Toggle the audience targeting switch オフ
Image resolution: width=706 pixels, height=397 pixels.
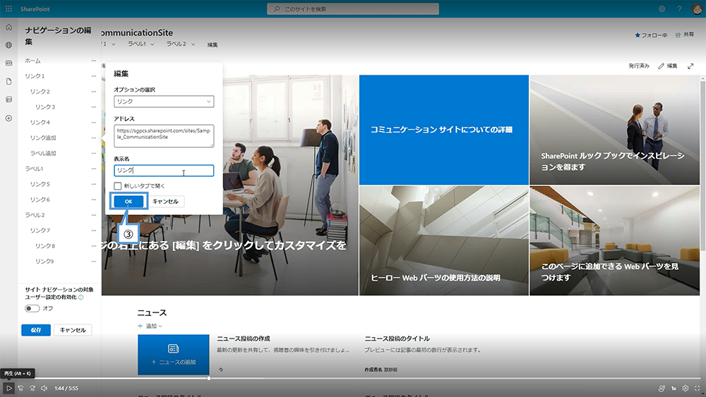32,308
